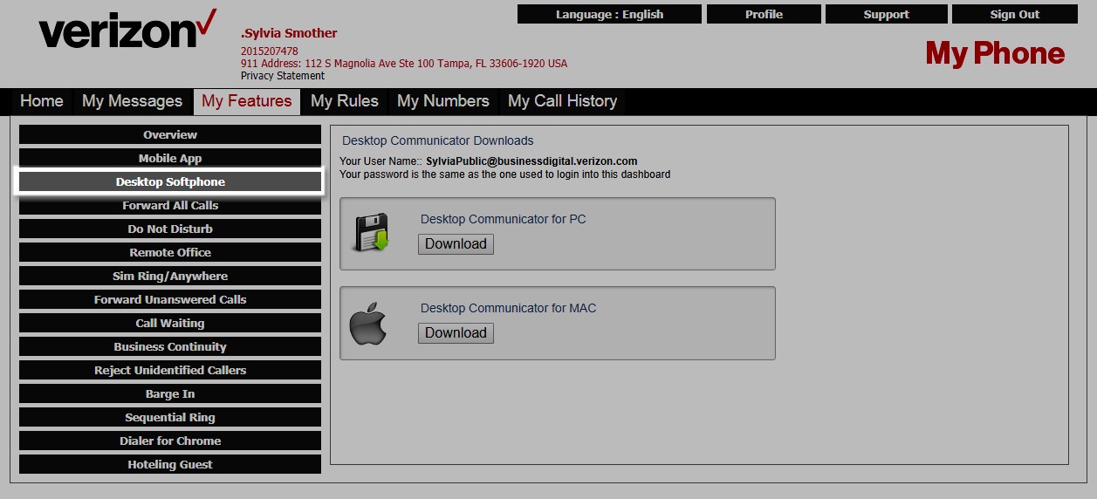Open Forward All Calls feature
Viewport: 1097px width, 499px height.
click(x=170, y=205)
